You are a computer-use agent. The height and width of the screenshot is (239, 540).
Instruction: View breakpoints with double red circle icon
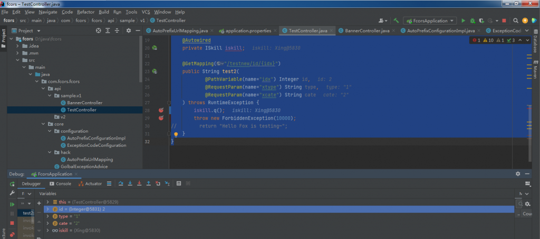12,235
